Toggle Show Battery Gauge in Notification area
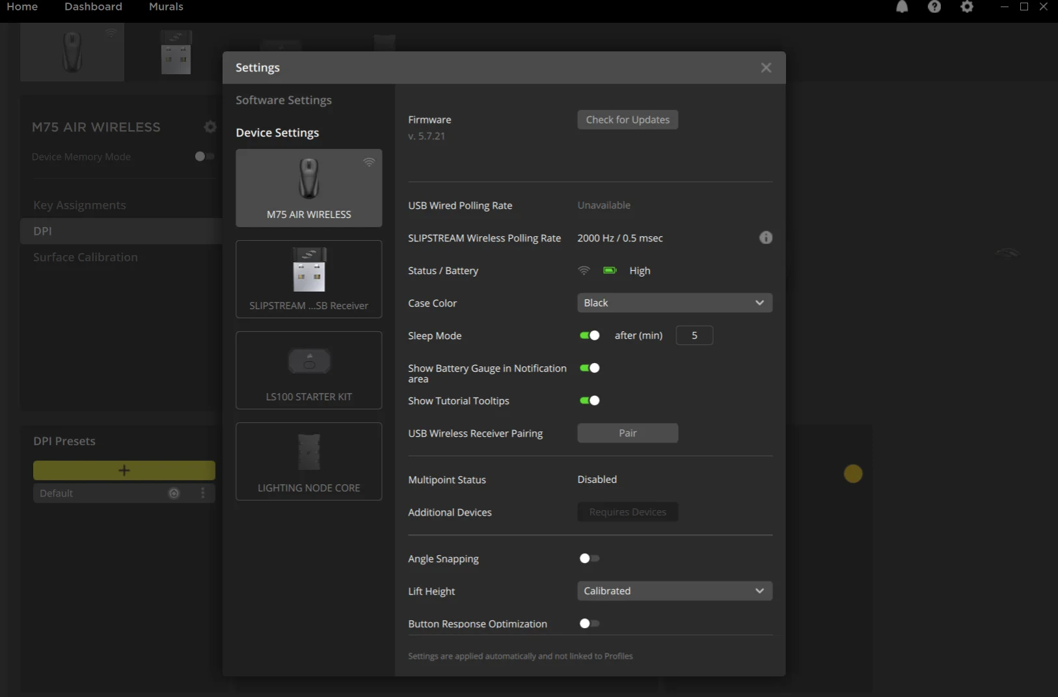Screen dimensions: 1058x697 pyautogui.click(x=590, y=368)
